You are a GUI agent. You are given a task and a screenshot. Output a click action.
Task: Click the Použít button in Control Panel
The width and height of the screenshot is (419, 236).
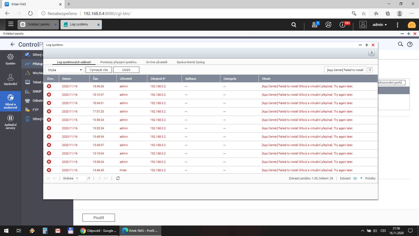[99, 218]
